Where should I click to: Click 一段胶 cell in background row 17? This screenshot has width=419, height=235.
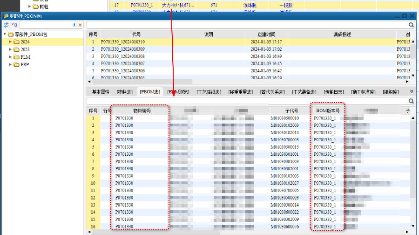(x=286, y=5)
